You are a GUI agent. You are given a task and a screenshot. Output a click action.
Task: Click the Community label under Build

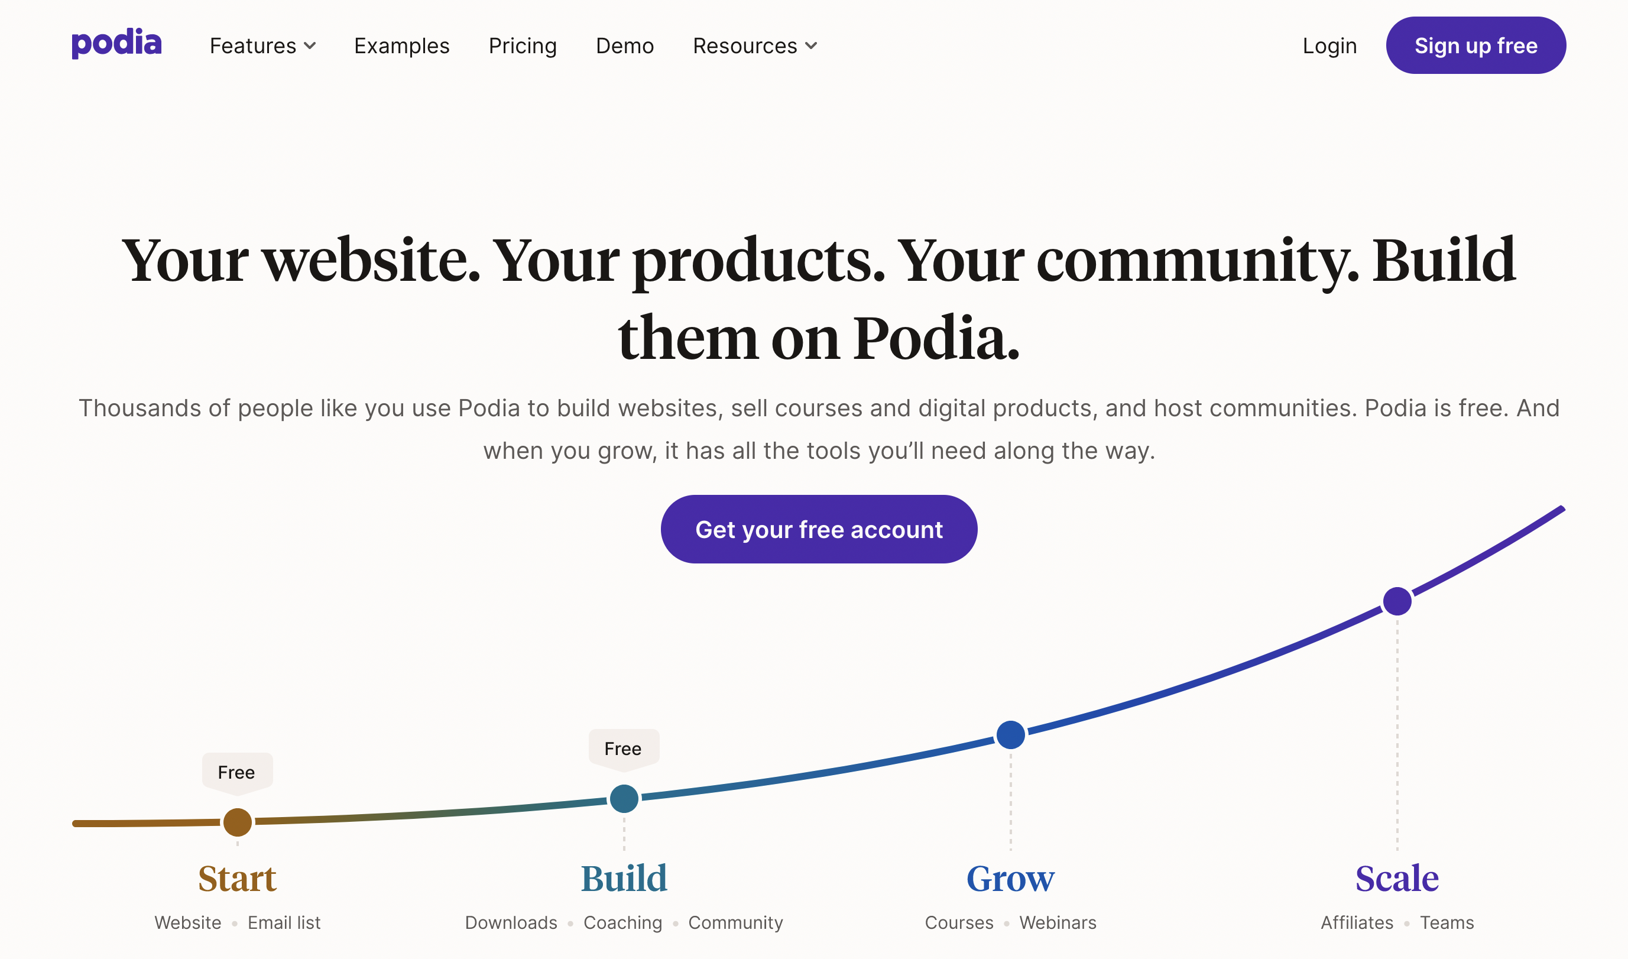click(x=736, y=922)
